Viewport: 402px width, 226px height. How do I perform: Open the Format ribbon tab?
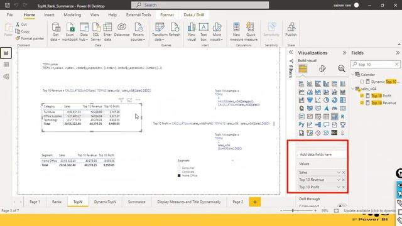(x=167, y=15)
